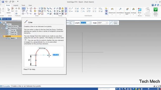Apply the Parallel relationship
161x90 pixels.
point(57,8)
